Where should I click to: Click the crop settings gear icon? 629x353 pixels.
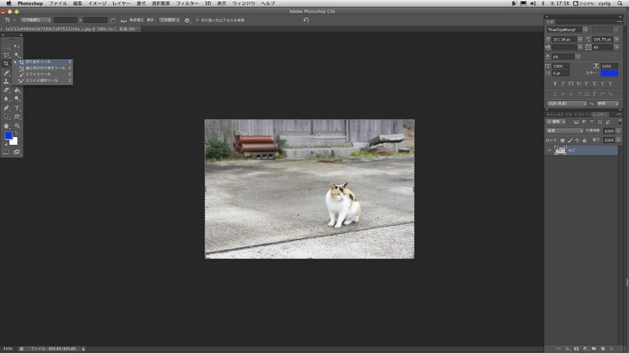coord(187,20)
